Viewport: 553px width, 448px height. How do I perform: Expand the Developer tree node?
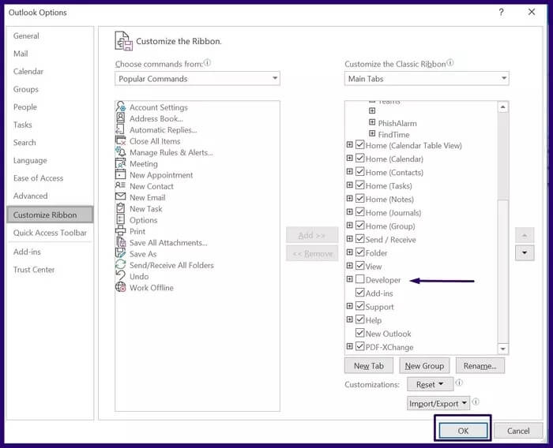(x=349, y=279)
